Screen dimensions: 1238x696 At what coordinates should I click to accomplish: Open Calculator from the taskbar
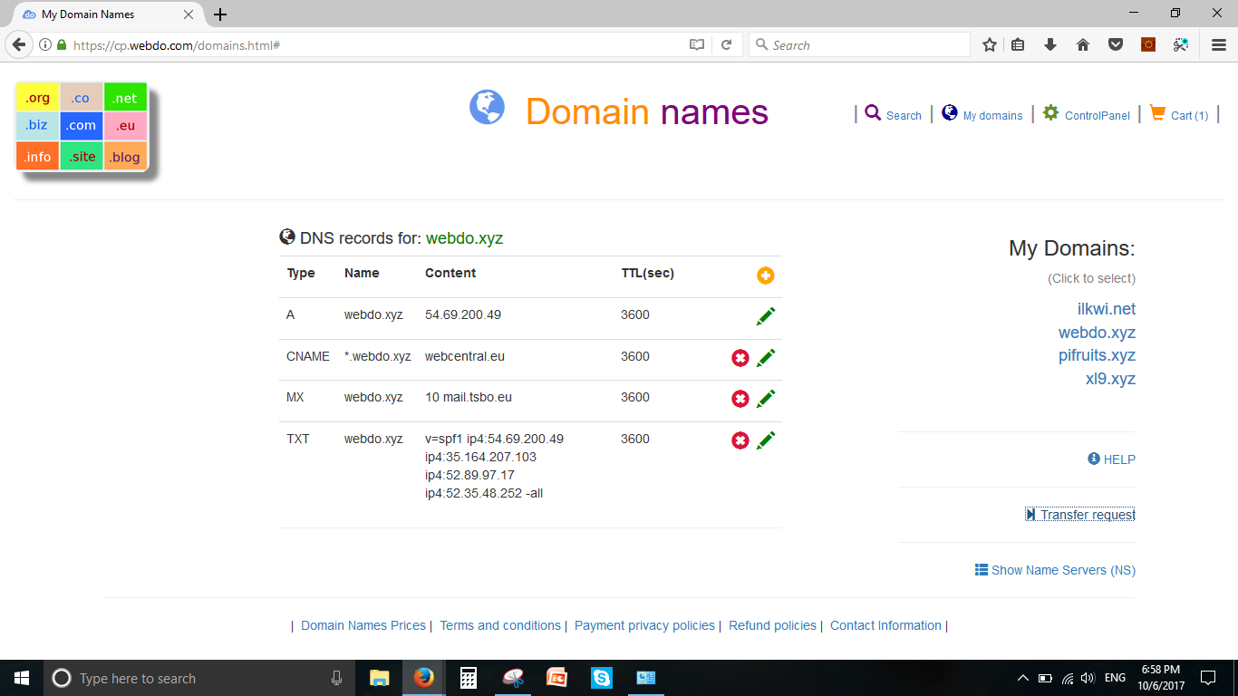(469, 678)
